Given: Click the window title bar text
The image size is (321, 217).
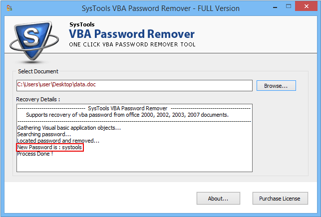Looking at the screenshot, I should 160,8.
